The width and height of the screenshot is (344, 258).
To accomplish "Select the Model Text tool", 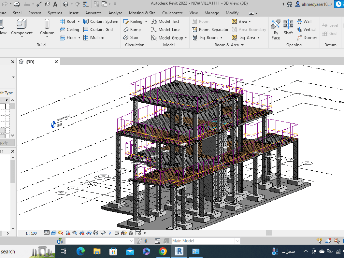I will pos(165,21).
